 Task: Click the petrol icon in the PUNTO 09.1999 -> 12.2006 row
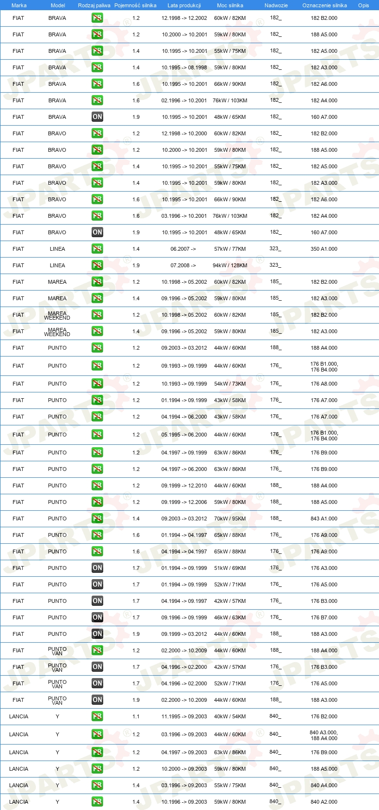click(97, 502)
